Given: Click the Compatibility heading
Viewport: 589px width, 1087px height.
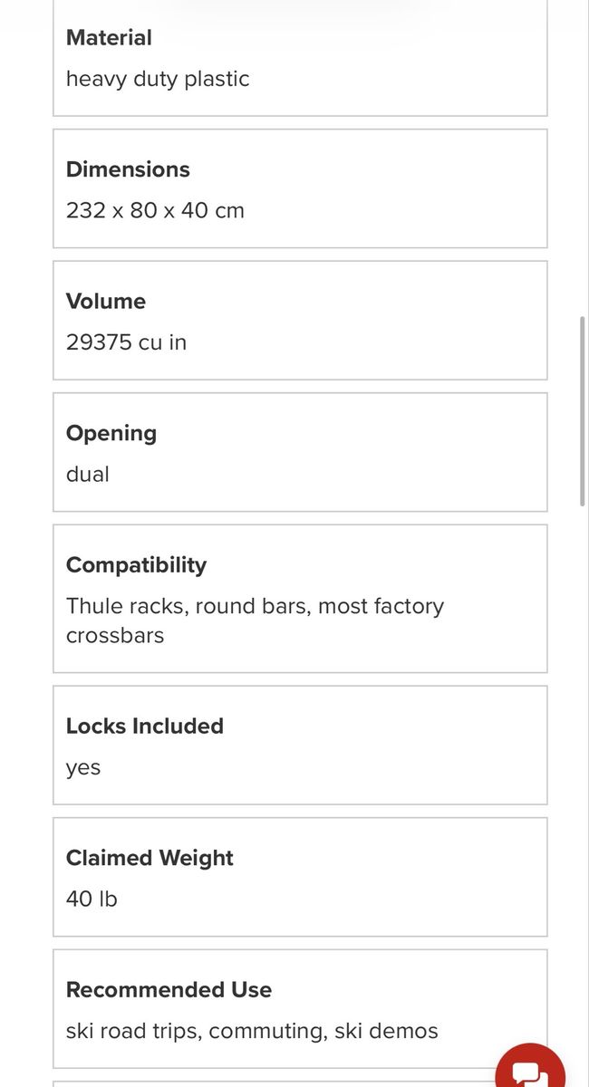Looking at the screenshot, I should coord(136,565).
